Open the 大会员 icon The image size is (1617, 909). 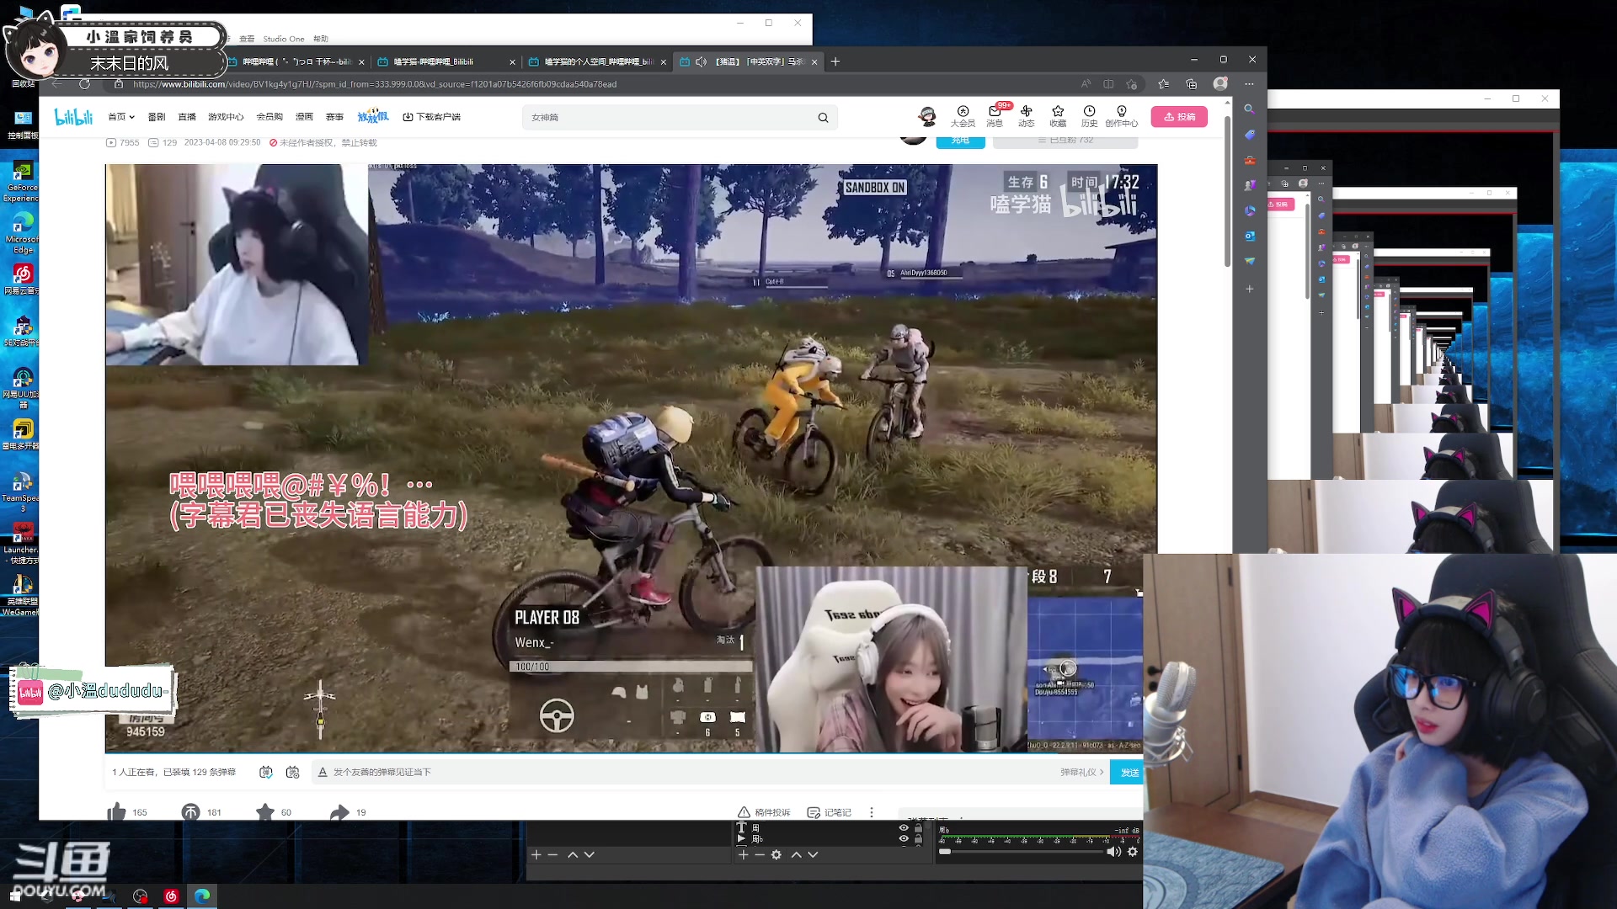[x=963, y=116]
